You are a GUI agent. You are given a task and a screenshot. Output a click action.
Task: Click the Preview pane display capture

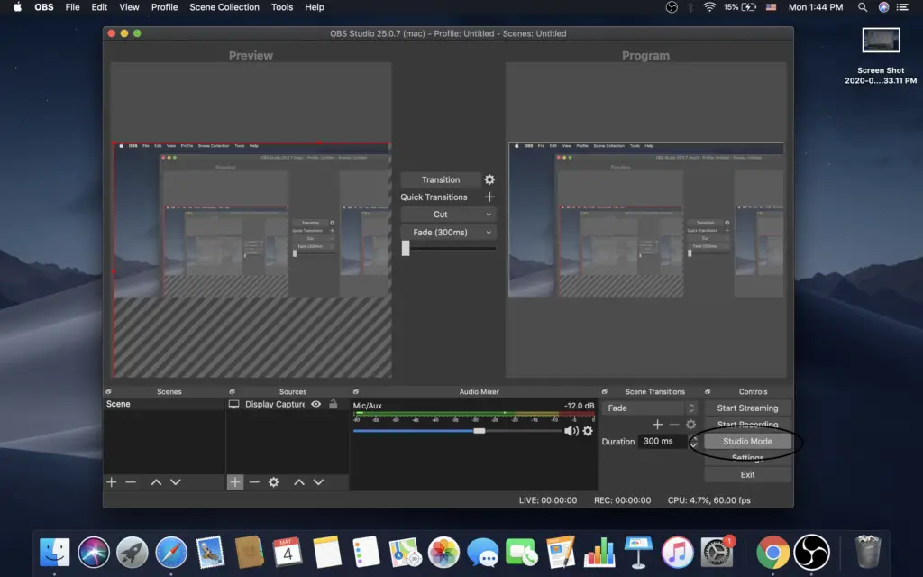click(x=251, y=219)
